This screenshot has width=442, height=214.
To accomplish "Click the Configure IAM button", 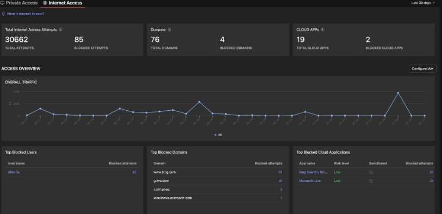I will point(422,68).
